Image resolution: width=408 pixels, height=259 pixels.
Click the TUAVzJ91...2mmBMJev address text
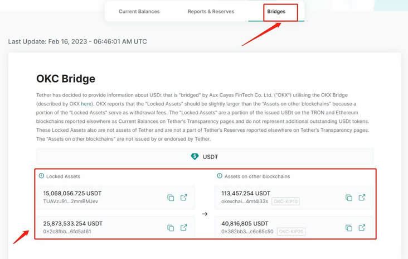point(71,202)
